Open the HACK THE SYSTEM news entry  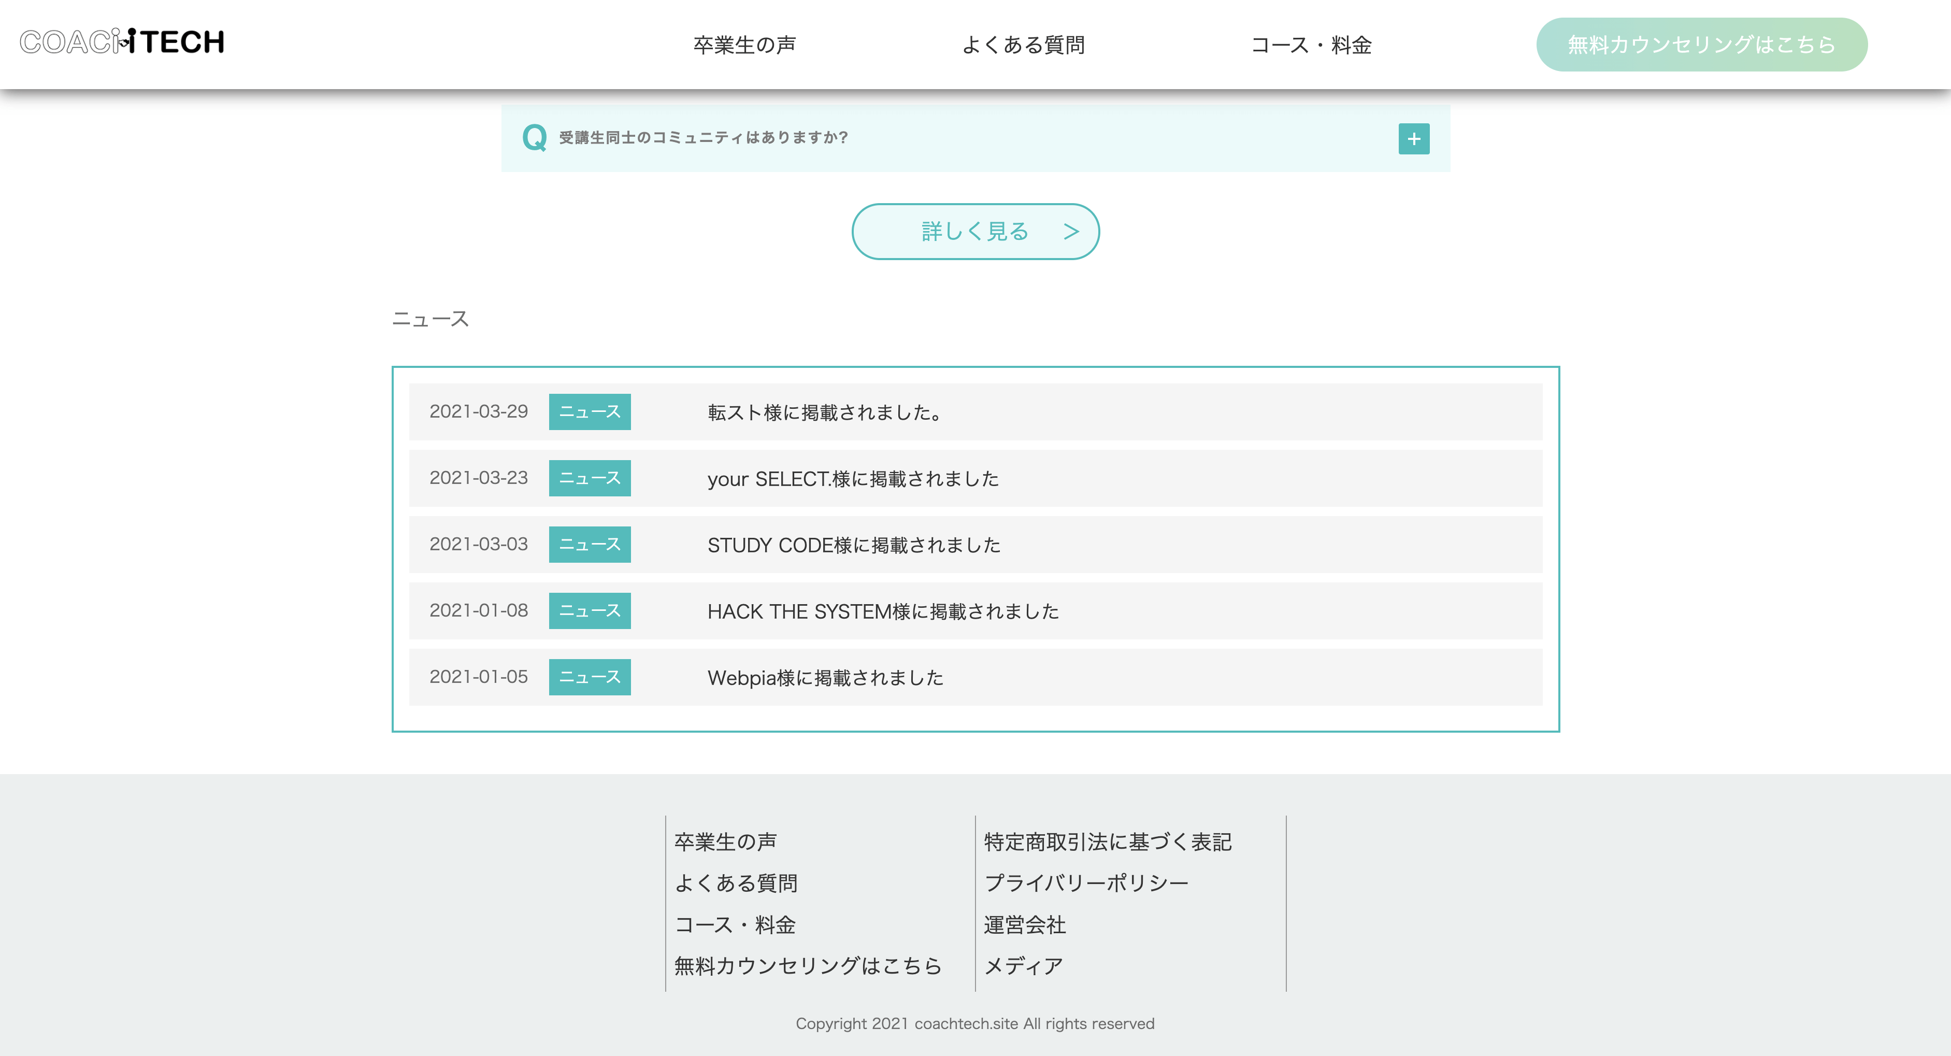coord(882,611)
